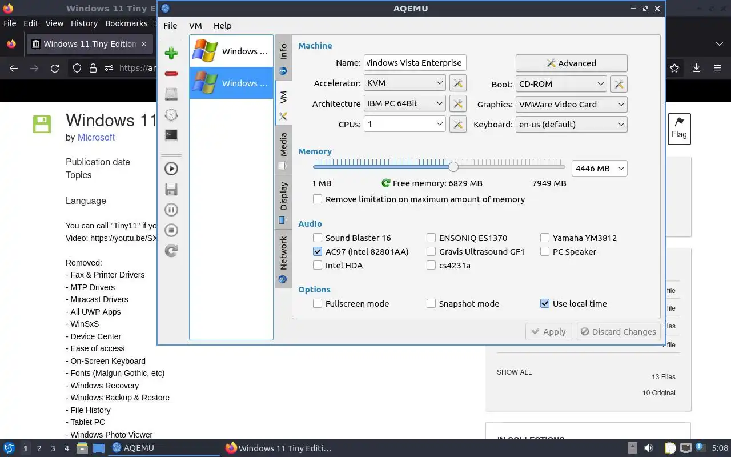Refresh free memory with green arrow icon

click(x=386, y=183)
